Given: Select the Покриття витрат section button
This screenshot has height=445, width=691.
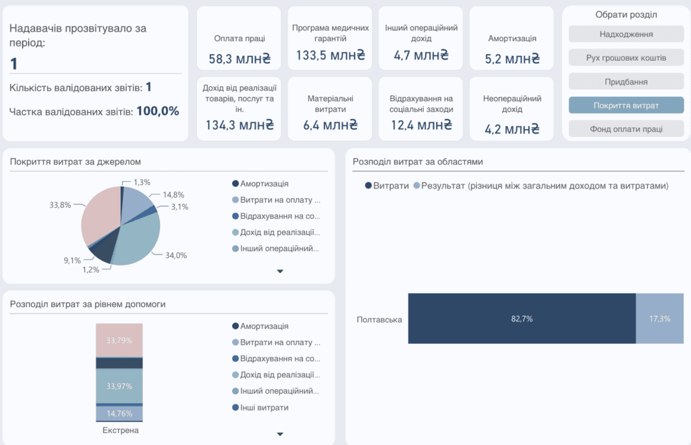Looking at the screenshot, I should click(x=626, y=105).
